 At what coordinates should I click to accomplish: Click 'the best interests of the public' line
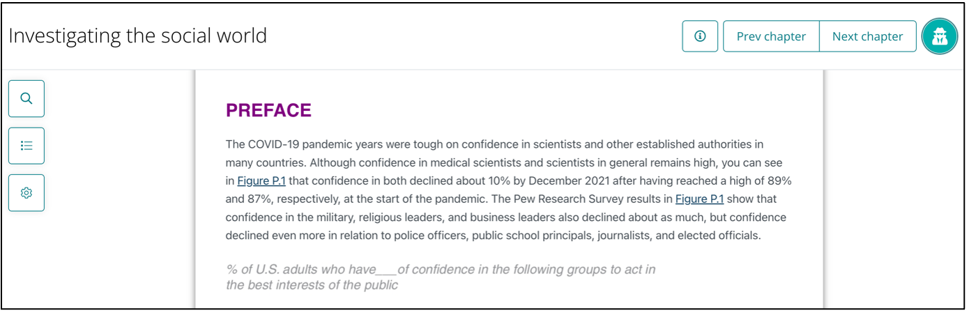312,285
